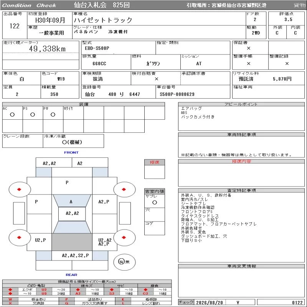Click the タイヤスタッドレス inspector note
The width and height of the screenshot is (307, 307).
(x=200, y=216)
